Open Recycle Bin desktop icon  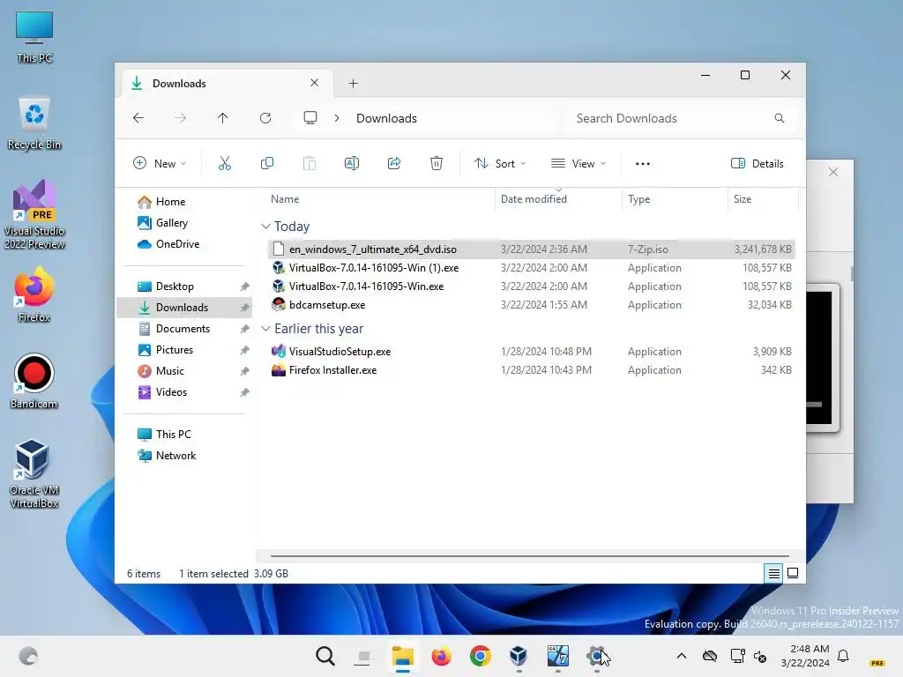click(x=34, y=123)
